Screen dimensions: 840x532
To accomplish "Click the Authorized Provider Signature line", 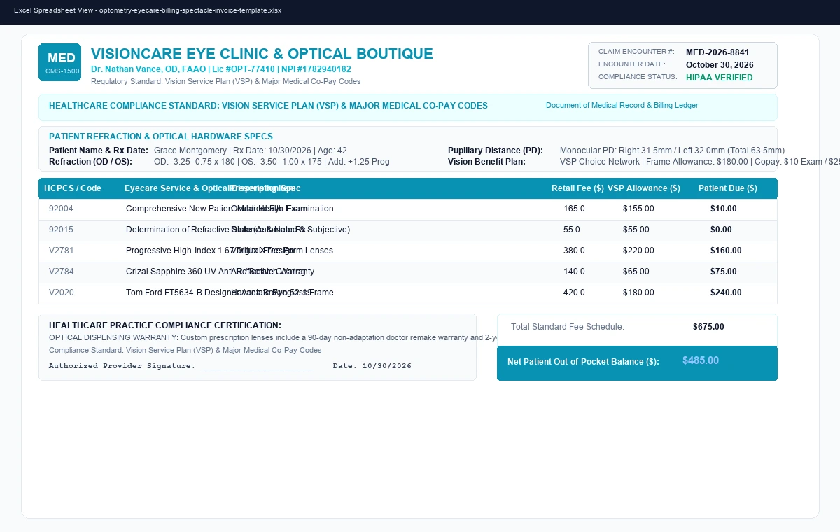I will pos(181,366).
